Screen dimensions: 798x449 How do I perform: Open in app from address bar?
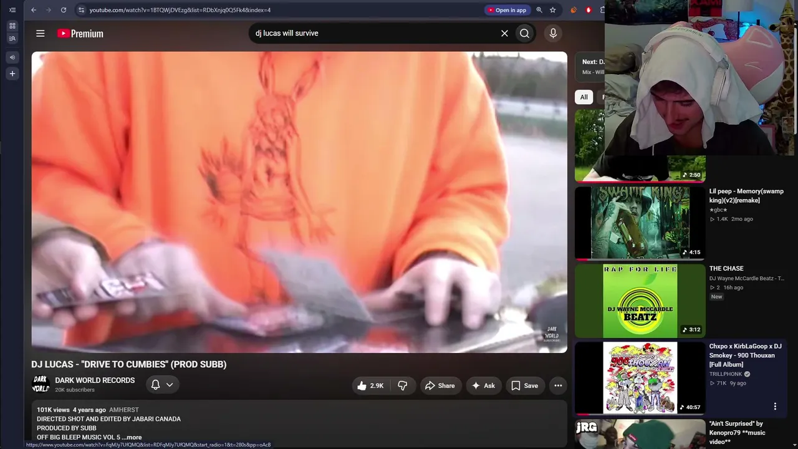[x=507, y=10]
